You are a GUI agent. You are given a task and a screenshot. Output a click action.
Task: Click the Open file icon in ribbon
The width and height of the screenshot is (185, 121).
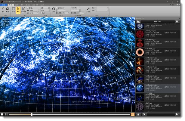(x=3, y=9)
